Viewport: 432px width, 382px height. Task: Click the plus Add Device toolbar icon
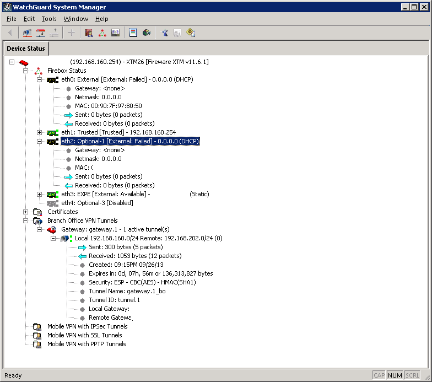[x=72, y=33]
